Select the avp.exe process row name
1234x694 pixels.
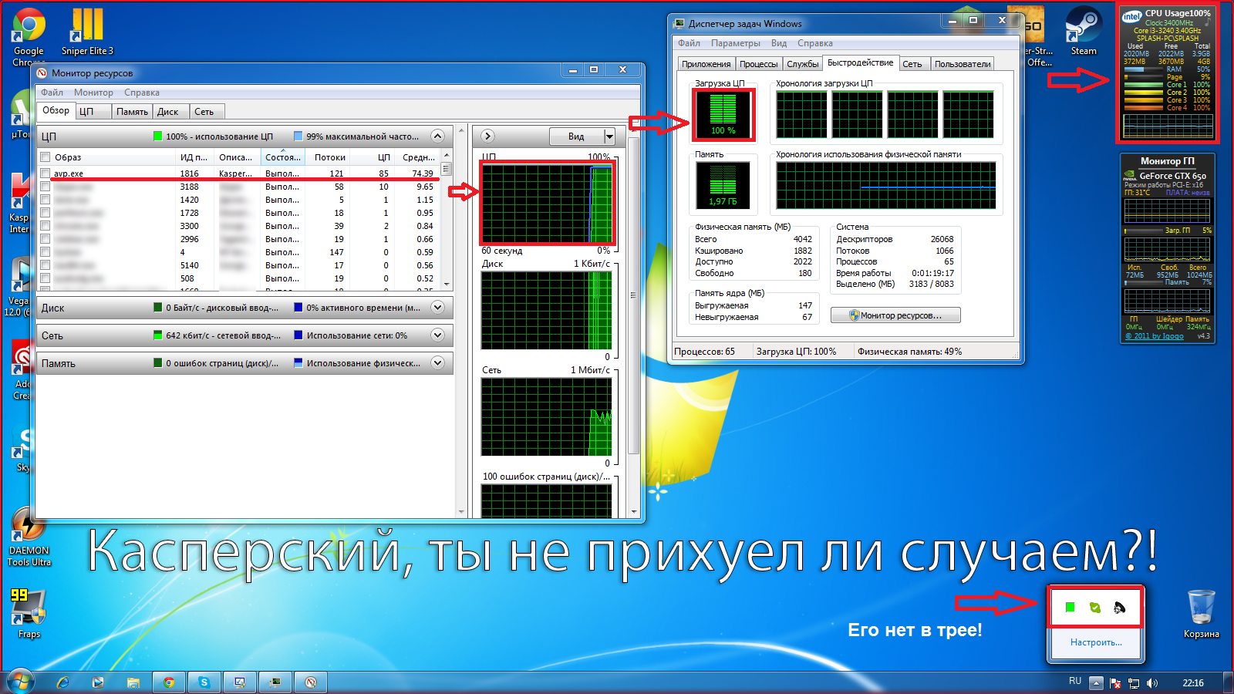[69, 173]
